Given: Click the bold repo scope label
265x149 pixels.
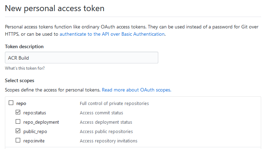Looking at the screenshot, I should 21,103.
